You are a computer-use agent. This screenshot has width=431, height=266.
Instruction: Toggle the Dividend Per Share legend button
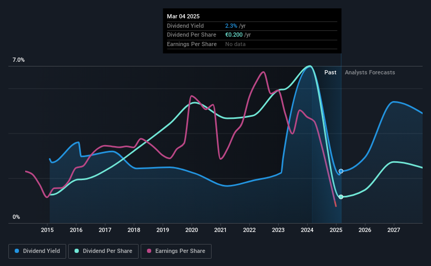103,251
